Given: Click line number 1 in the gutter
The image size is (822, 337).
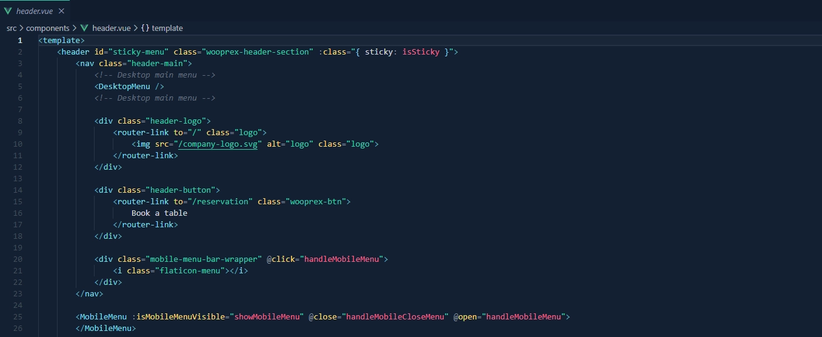Looking at the screenshot, I should (x=20, y=40).
